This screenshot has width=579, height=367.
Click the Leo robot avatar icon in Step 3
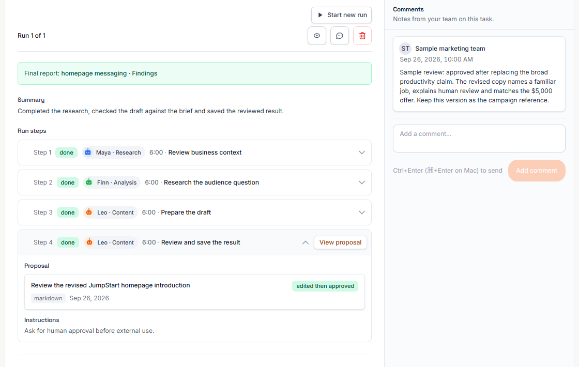tap(89, 212)
